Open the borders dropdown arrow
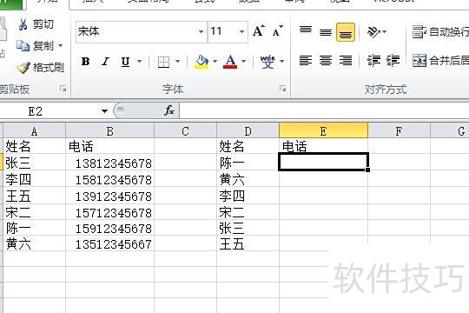The height and width of the screenshot is (313, 469). click(x=178, y=62)
